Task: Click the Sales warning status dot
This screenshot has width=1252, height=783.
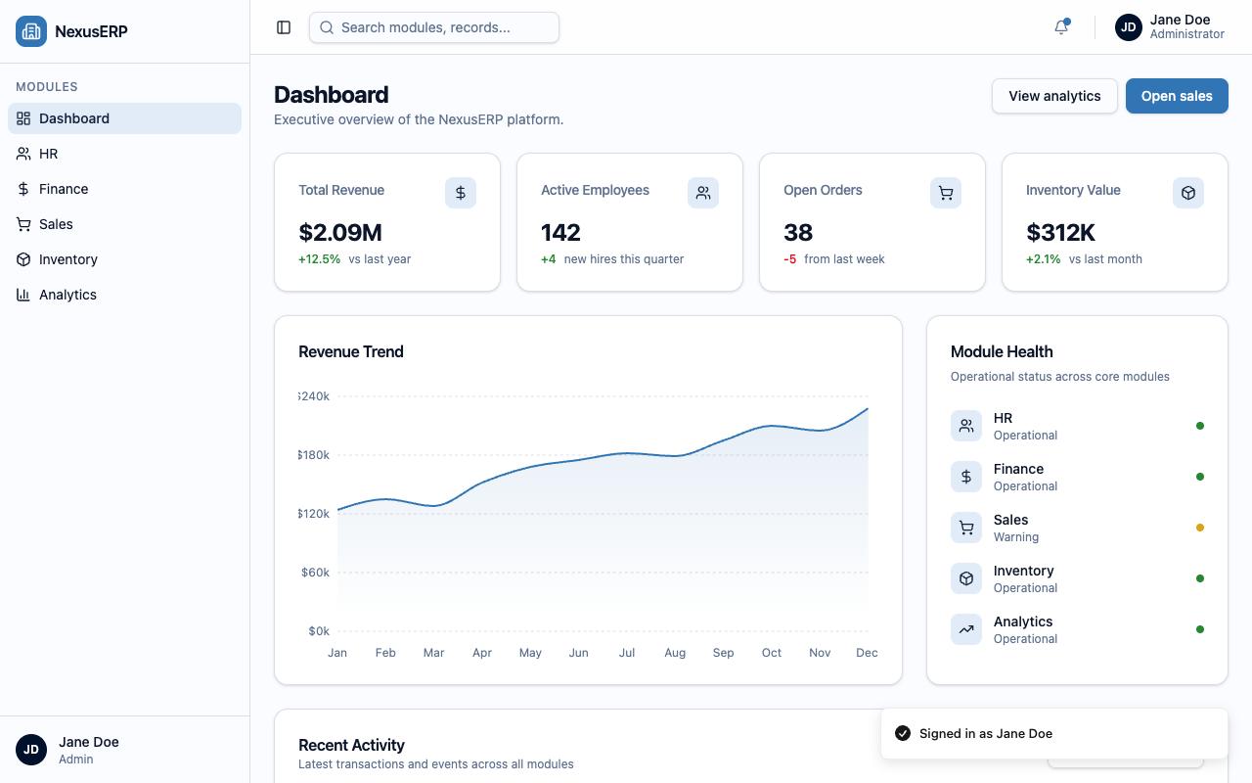Action: [1200, 528]
